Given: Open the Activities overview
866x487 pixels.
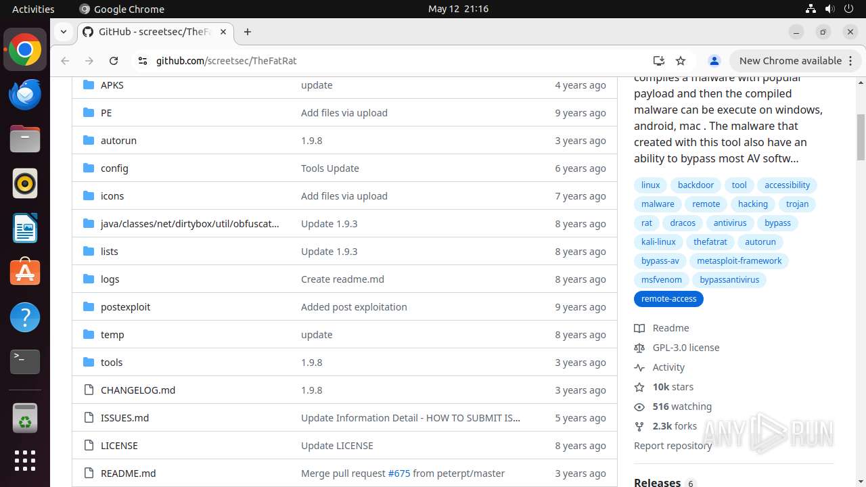Looking at the screenshot, I should click(33, 9).
